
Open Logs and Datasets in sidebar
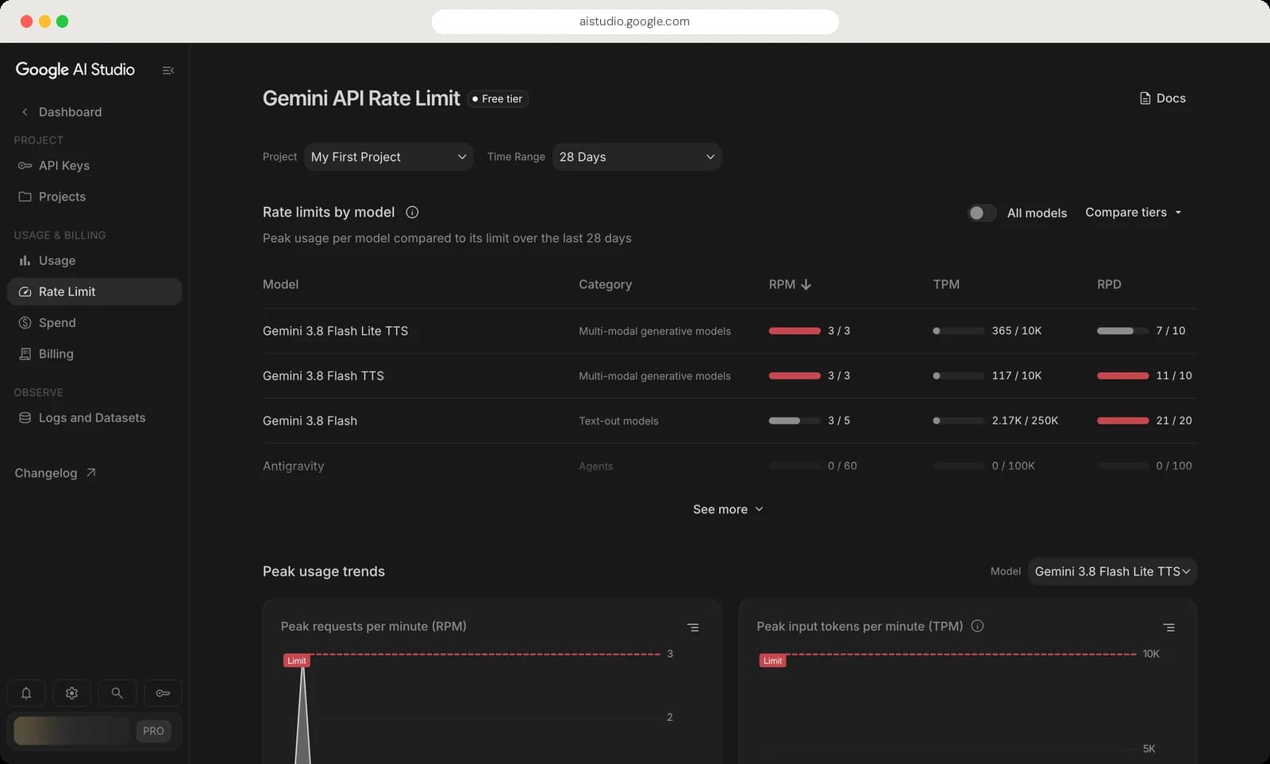(x=94, y=418)
